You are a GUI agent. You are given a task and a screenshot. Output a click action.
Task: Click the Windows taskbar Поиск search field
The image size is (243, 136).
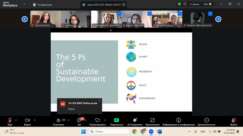pyautogui.click(x=109, y=132)
